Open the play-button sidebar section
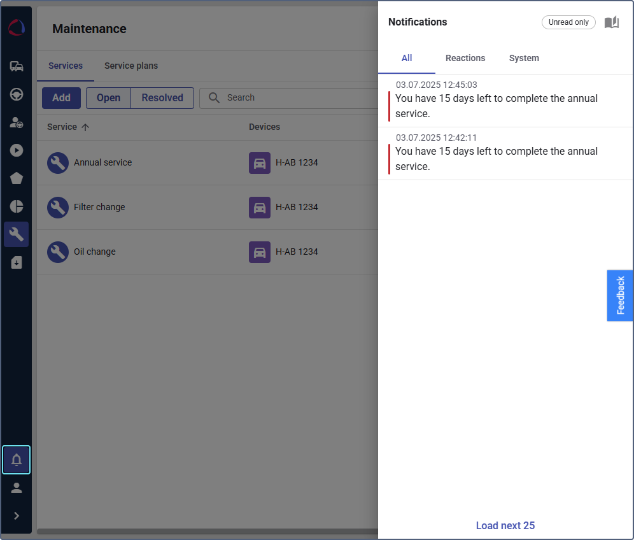The width and height of the screenshot is (634, 540). click(x=17, y=150)
